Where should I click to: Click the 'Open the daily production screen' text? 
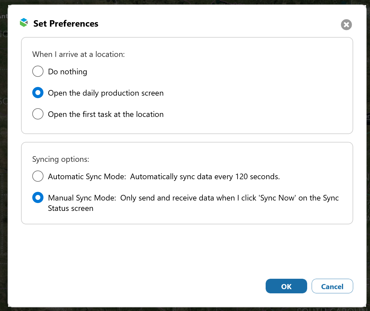pyautogui.click(x=106, y=93)
